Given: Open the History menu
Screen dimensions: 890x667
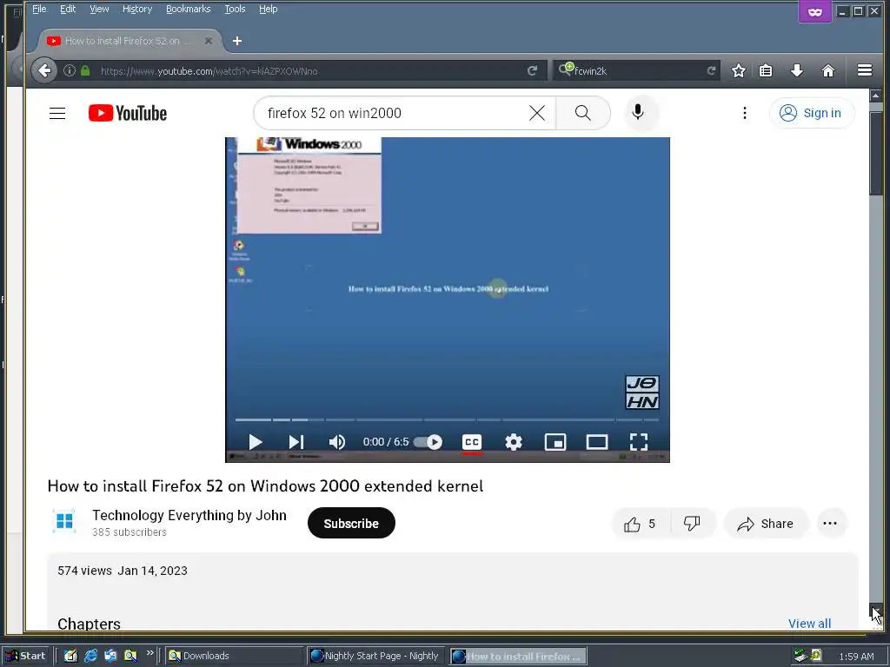Looking at the screenshot, I should (137, 9).
